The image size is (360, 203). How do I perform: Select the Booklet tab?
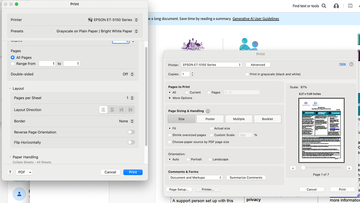pyautogui.click(x=267, y=119)
